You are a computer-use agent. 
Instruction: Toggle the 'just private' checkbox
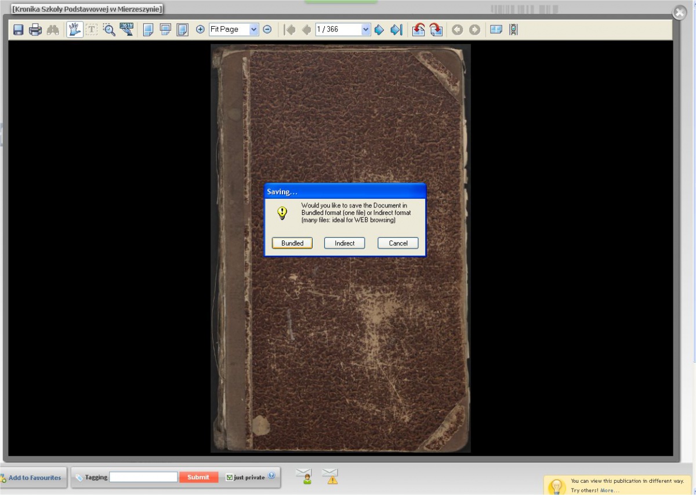pyautogui.click(x=230, y=478)
